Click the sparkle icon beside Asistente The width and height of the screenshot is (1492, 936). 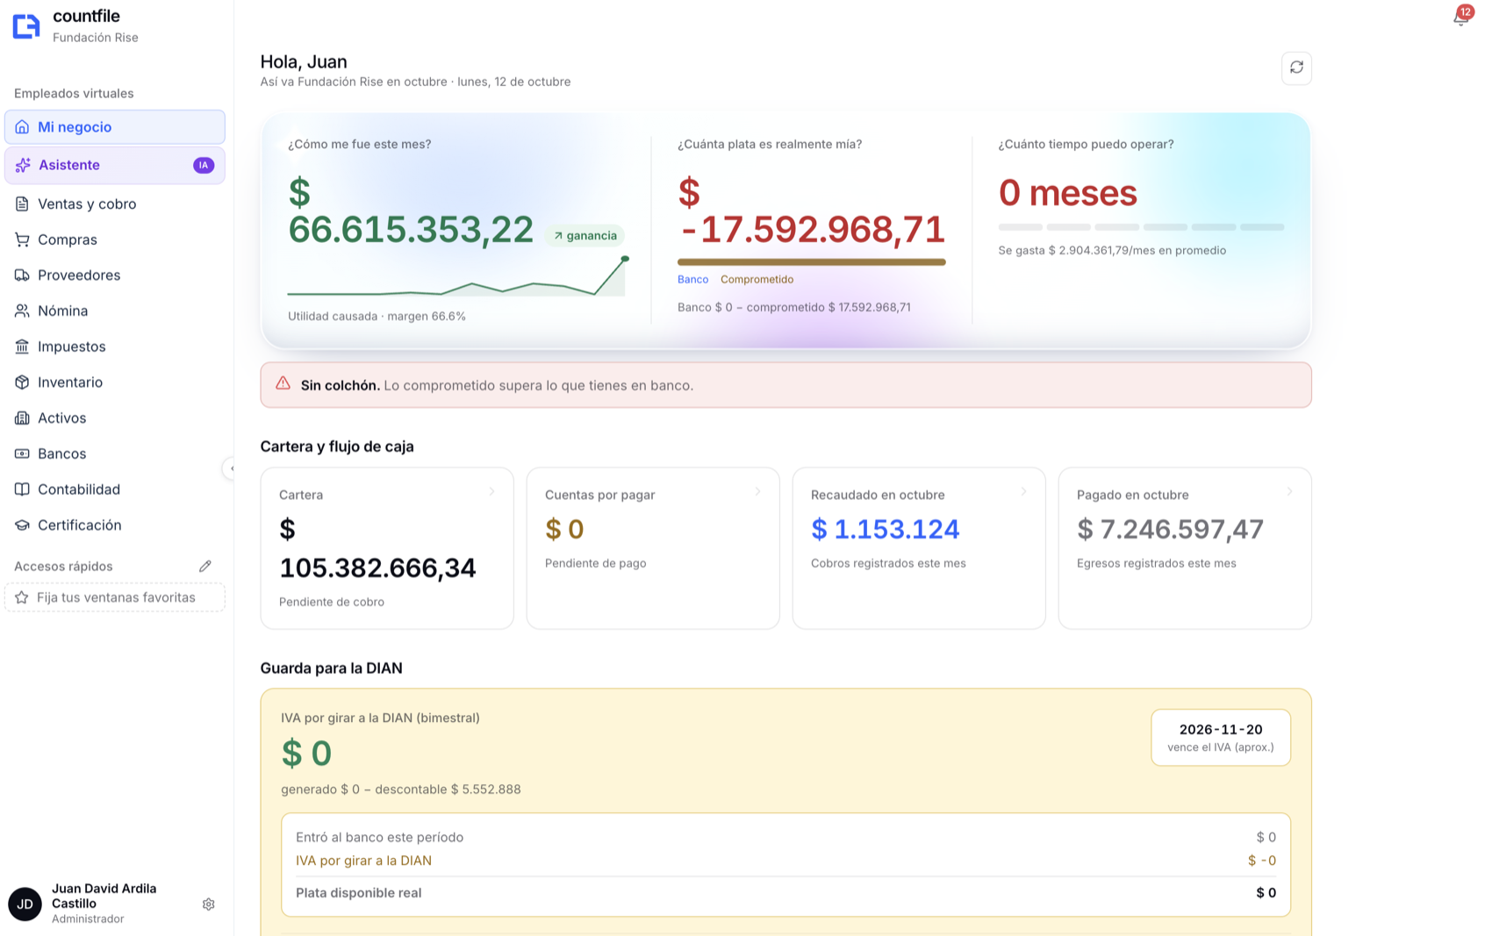(x=23, y=165)
